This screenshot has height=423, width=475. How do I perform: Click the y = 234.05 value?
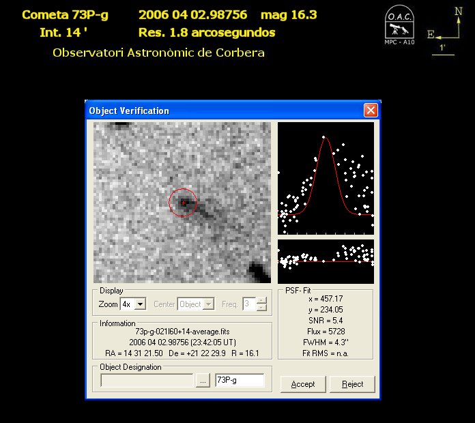[326, 310]
